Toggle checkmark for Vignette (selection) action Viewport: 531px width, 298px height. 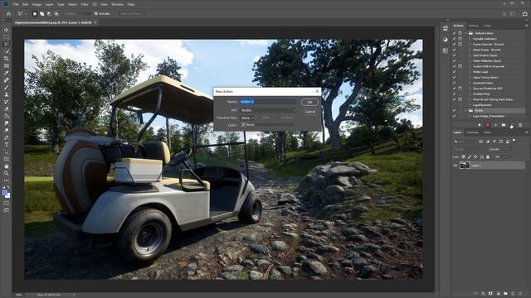pyautogui.click(x=454, y=39)
